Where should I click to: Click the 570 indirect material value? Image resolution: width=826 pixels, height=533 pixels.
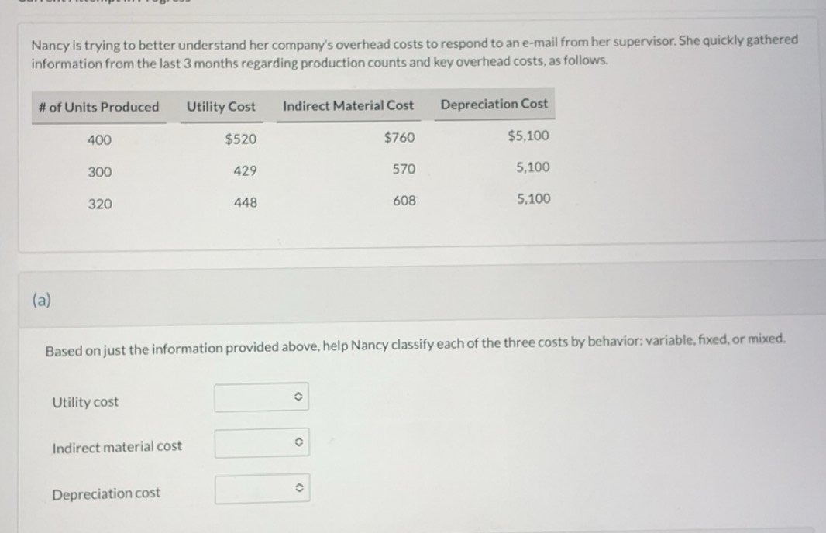[404, 169]
